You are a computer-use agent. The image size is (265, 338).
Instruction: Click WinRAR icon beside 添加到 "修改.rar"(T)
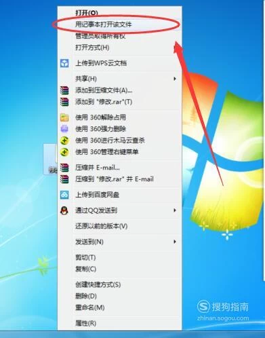coord(64,102)
